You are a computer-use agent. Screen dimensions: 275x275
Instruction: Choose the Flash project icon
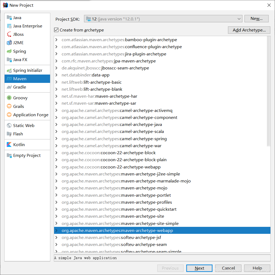9,134
